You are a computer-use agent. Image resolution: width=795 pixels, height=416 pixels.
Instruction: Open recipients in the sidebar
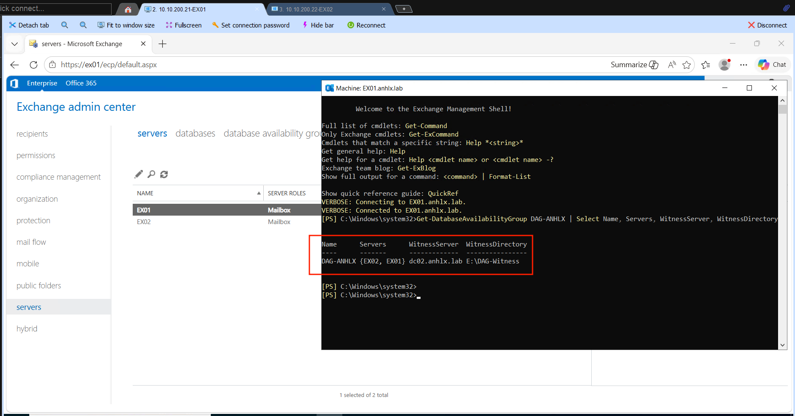(x=32, y=134)
